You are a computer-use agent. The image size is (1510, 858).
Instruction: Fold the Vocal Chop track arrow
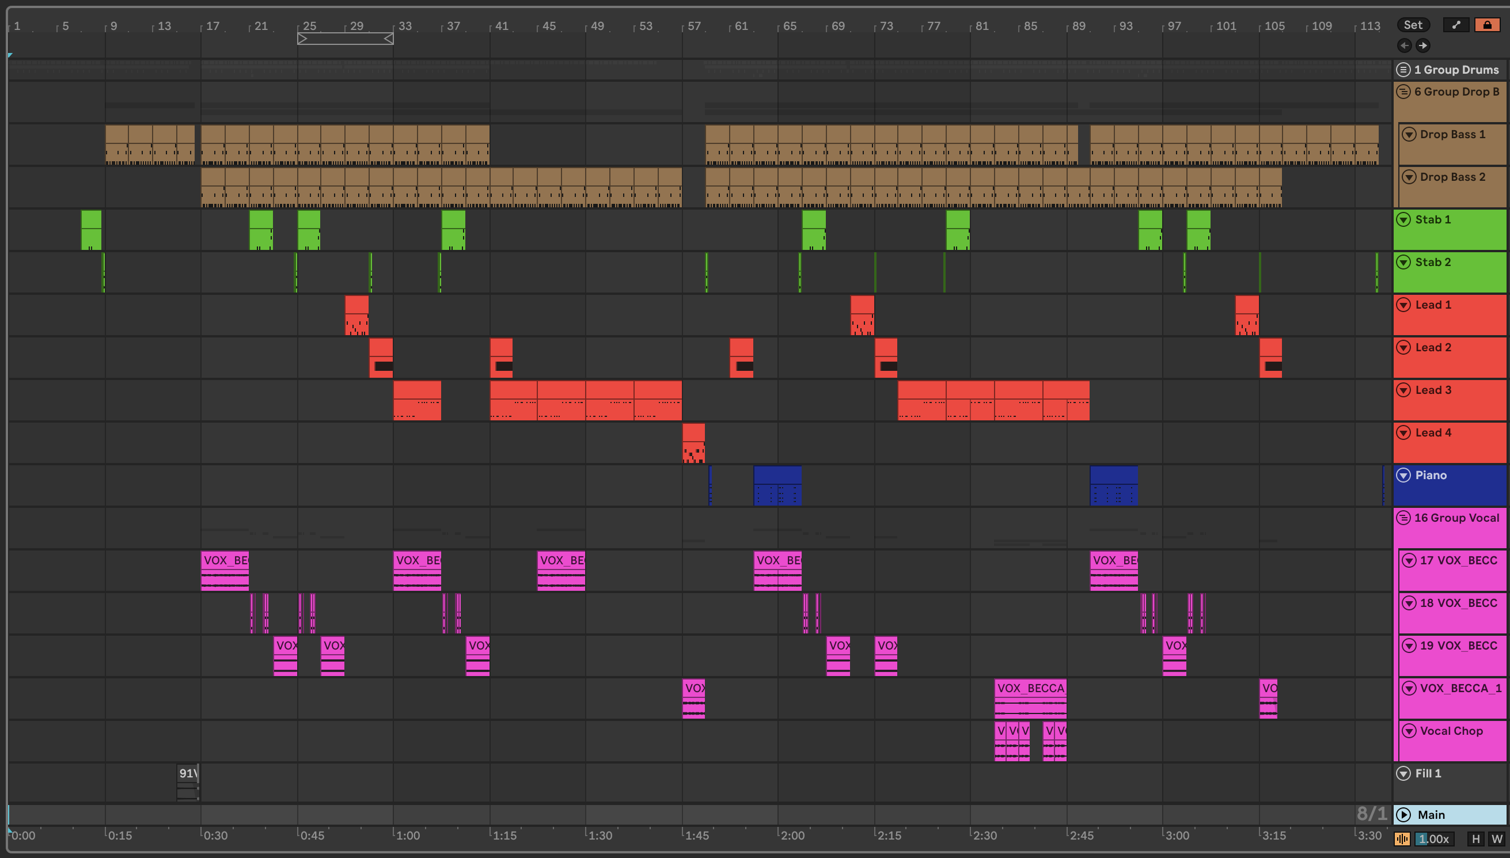pyautogui.click(x=1409, y=731)
